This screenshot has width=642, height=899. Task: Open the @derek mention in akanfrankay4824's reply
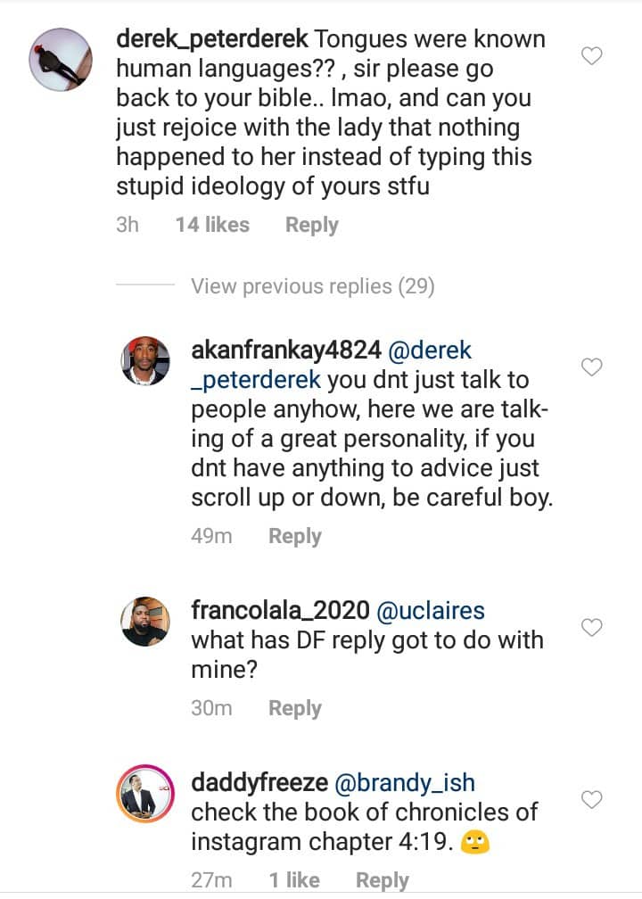point(426,351)
